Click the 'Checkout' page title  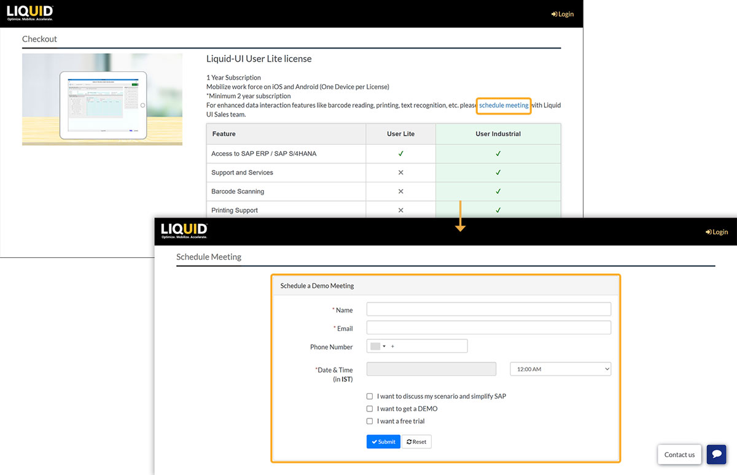(x=39, y=39)
